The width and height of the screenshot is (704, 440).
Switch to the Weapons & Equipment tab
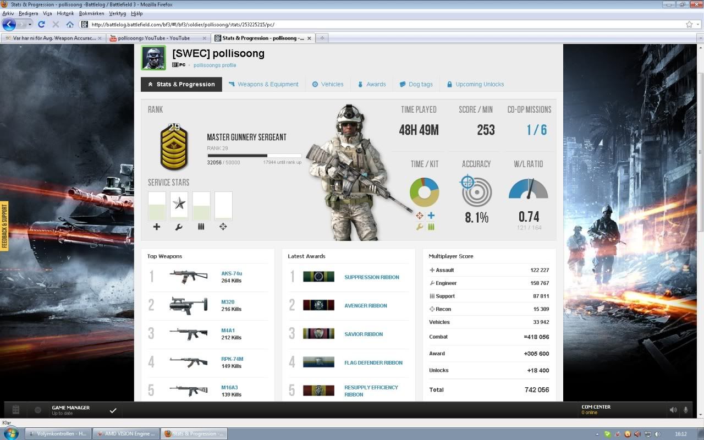pos(263,84)
